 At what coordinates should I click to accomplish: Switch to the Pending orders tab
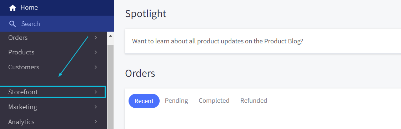pos(176,101)
